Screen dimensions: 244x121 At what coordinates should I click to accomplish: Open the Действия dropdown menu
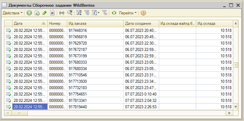pyautogui.click(x=12, y=13)
